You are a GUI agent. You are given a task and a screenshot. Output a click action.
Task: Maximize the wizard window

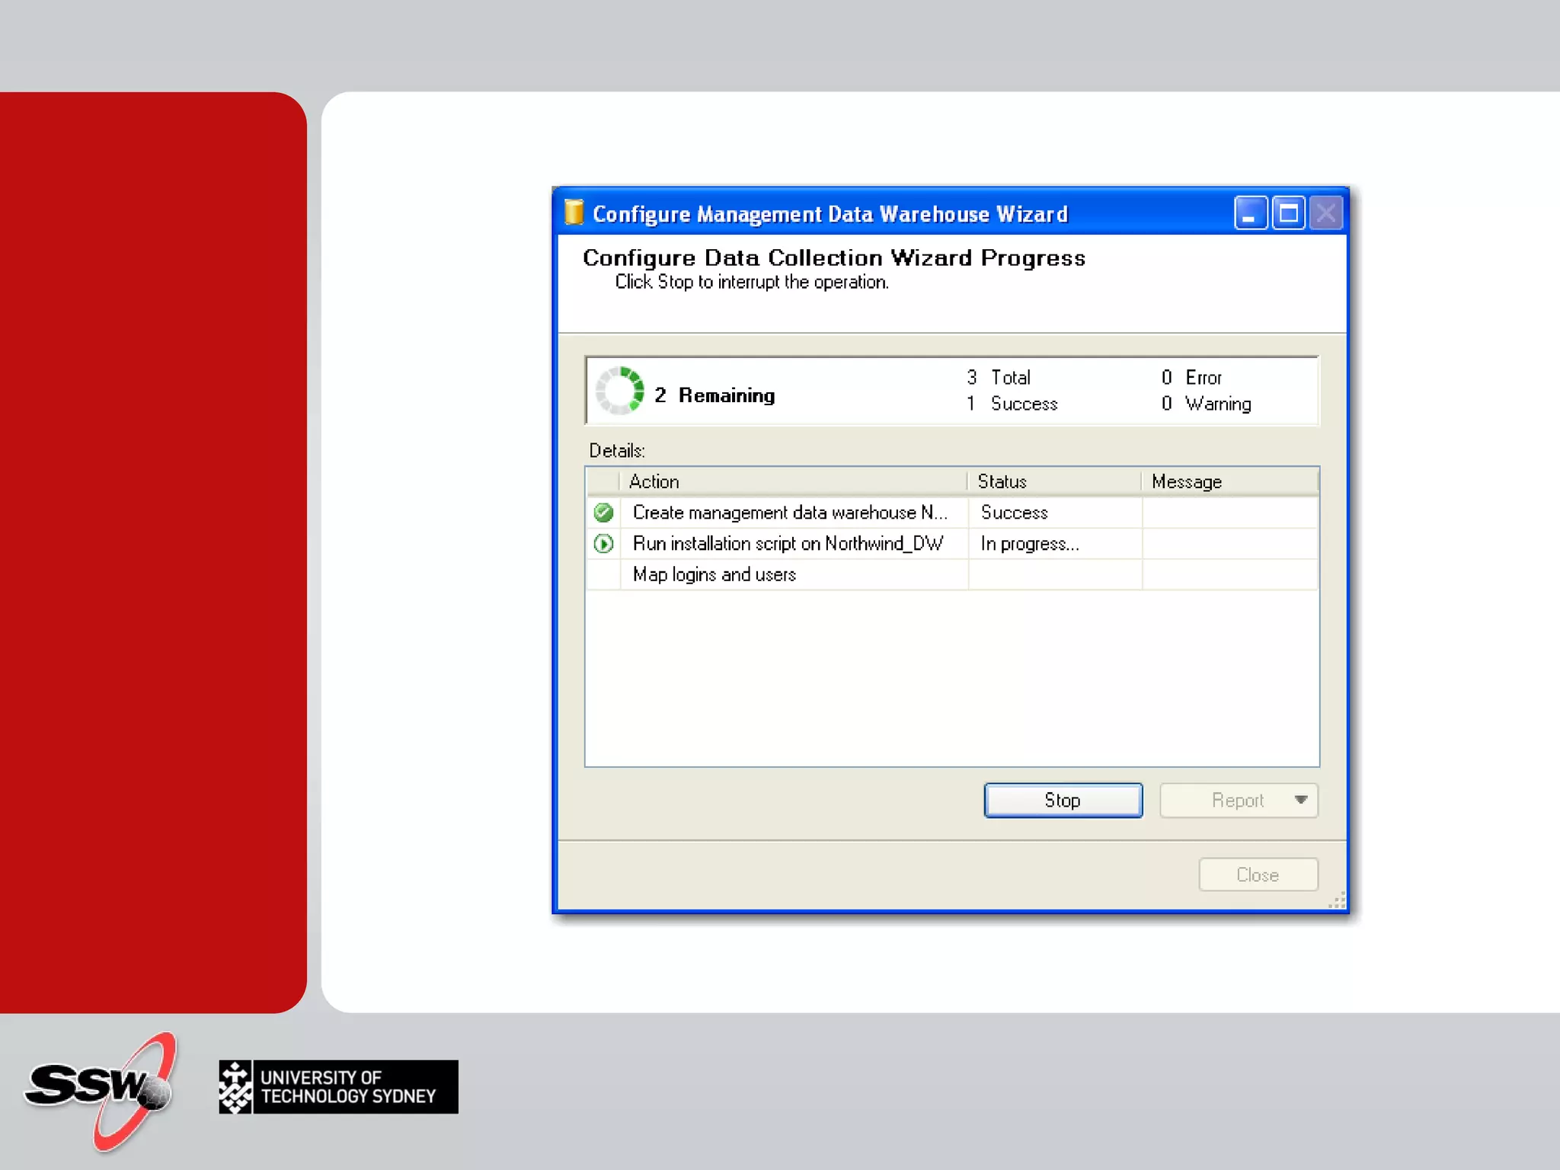(1288, 213)
